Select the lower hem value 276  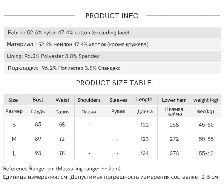point(174,153)
